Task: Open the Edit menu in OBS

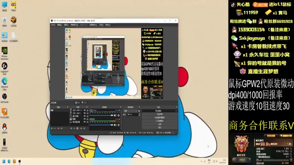Action: tap(60, 25)
